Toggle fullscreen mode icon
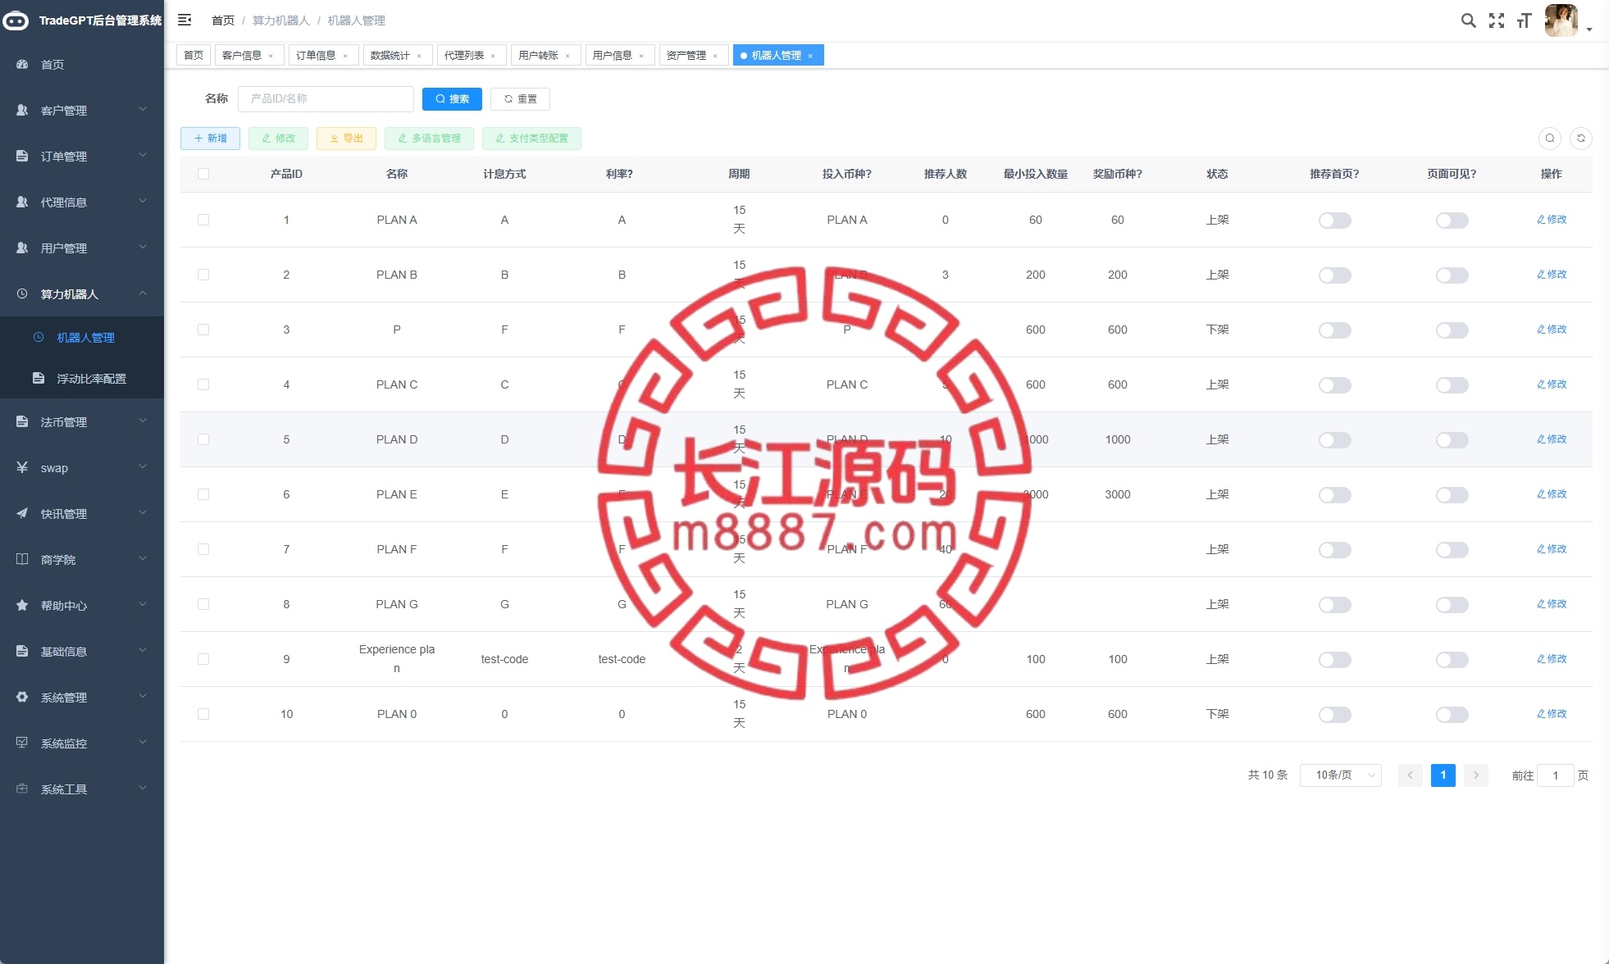 tap(1497, 20)
